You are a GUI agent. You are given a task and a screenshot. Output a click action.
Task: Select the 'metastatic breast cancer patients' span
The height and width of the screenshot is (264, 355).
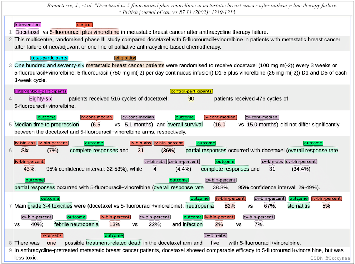pos(125,65)
